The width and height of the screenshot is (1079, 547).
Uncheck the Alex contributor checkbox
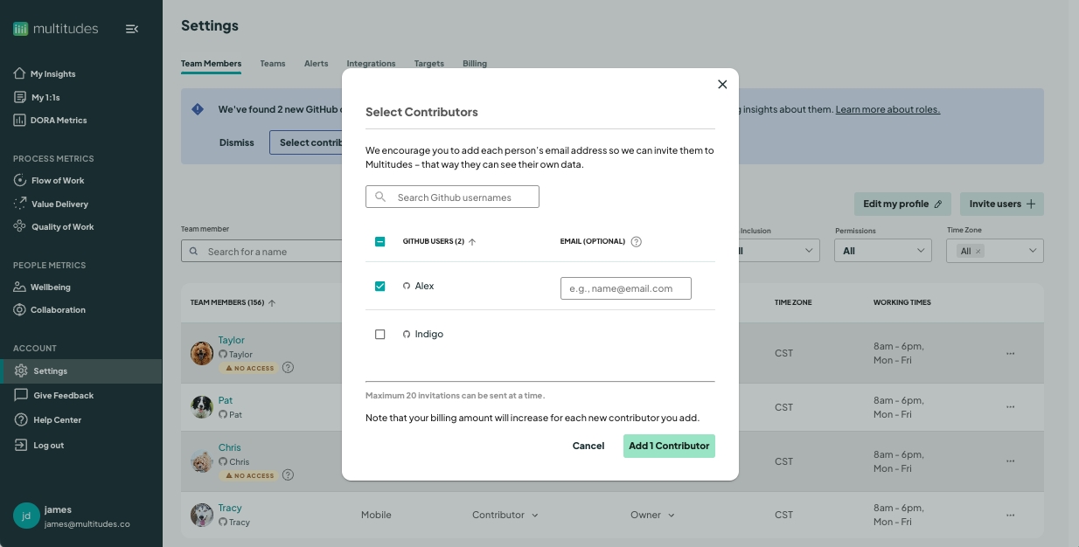coord(379,287)
